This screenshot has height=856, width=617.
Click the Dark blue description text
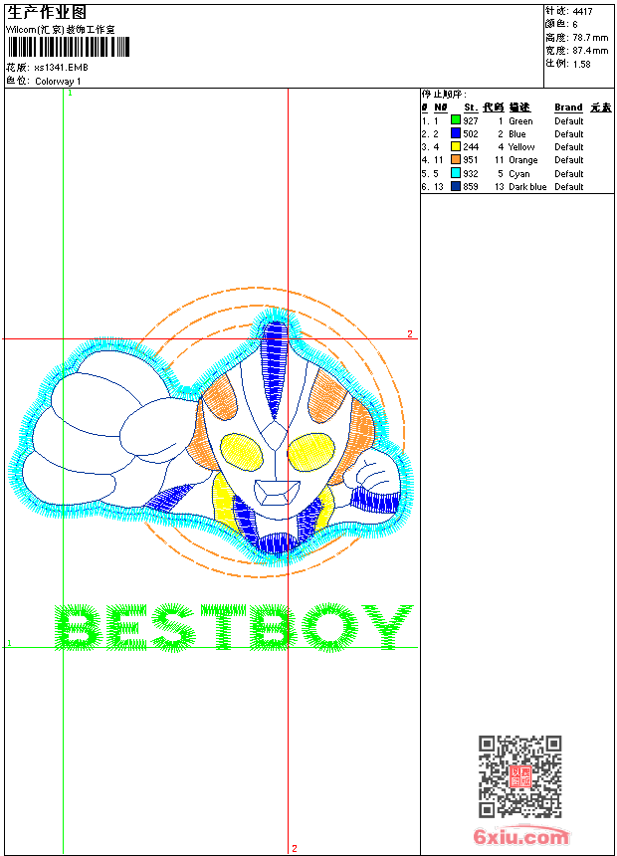tap(527, 187)
